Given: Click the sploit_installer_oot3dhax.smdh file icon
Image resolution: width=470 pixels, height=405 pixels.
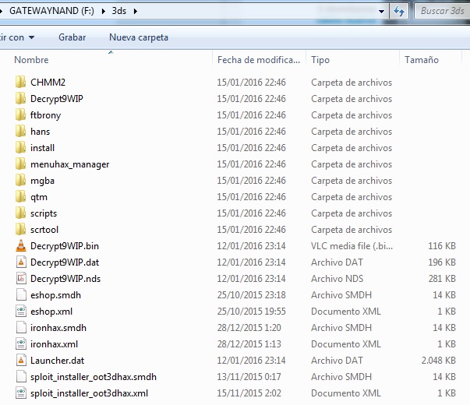Looking at the screenshot, I should coord(21,376).
